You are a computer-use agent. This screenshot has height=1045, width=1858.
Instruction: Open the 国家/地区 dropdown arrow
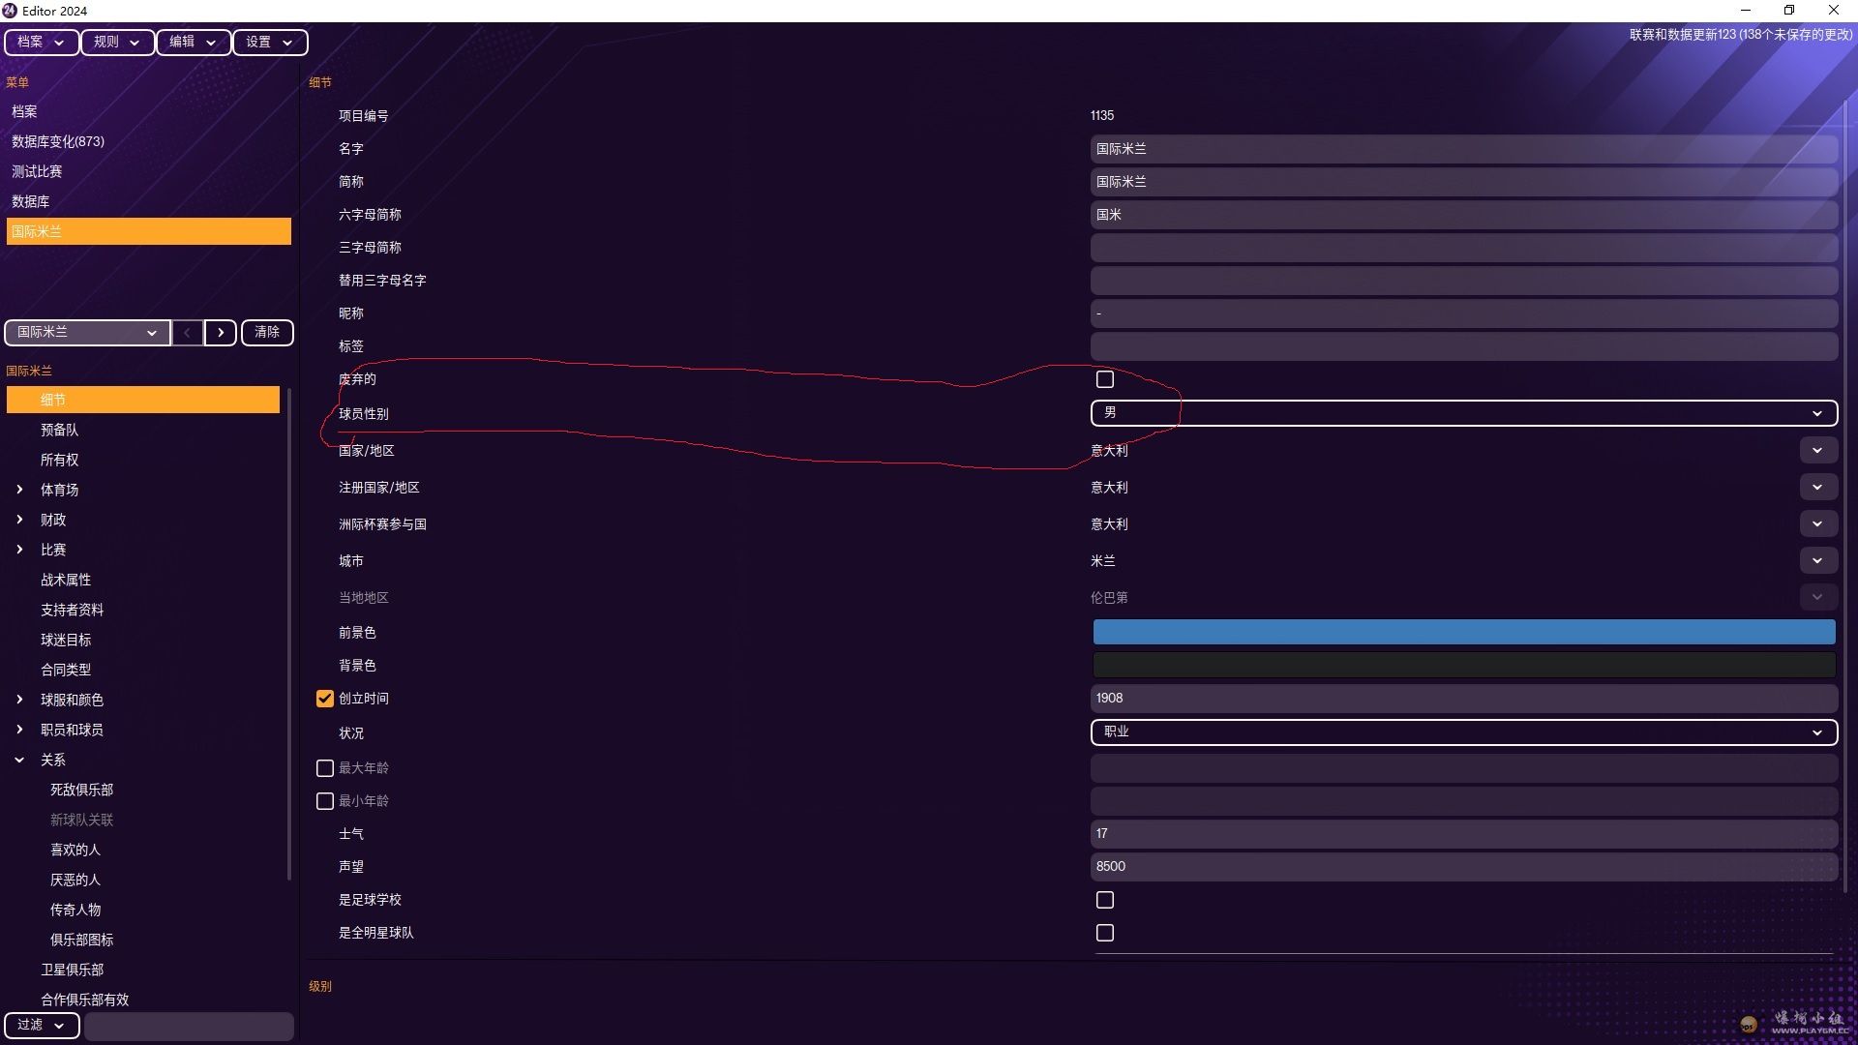(1817, 451)
